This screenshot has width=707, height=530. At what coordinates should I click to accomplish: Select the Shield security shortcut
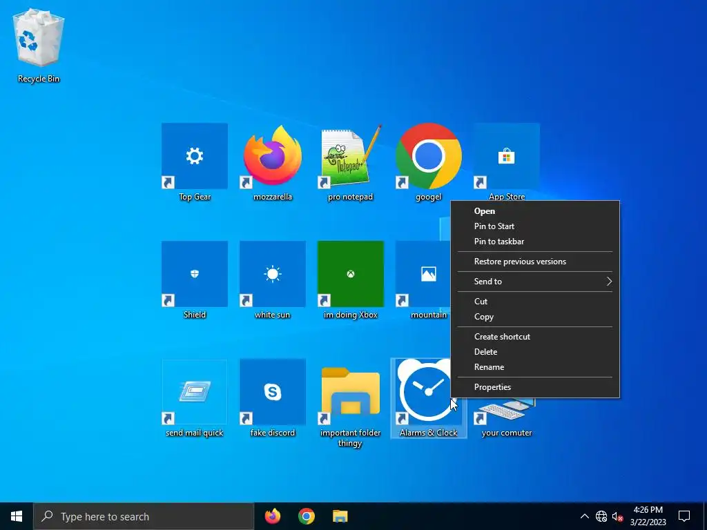[194, 274]
